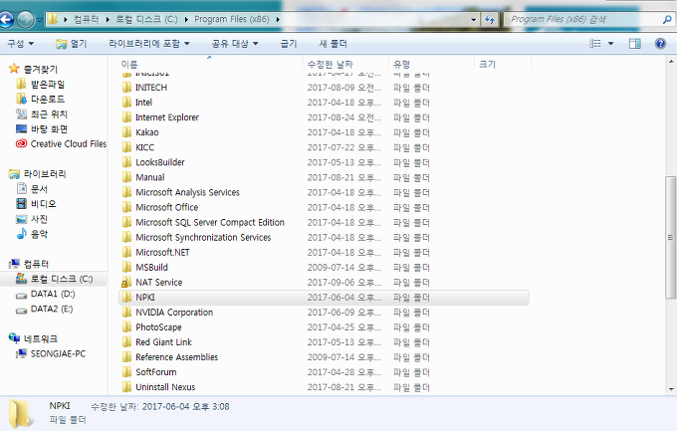Select 로컬 디스크 (C:) in sidebar
This screenshot has width=677, height=431.
[x=55, y=279]
